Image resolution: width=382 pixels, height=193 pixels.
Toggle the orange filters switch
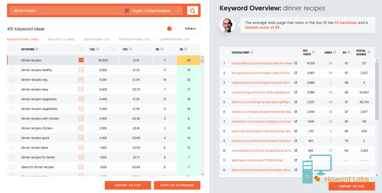click(172, 29)
